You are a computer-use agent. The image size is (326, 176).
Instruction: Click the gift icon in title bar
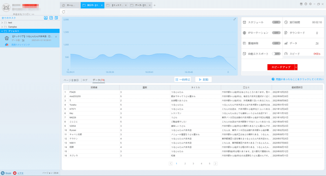pyautogui.click(x=301, y=4)
